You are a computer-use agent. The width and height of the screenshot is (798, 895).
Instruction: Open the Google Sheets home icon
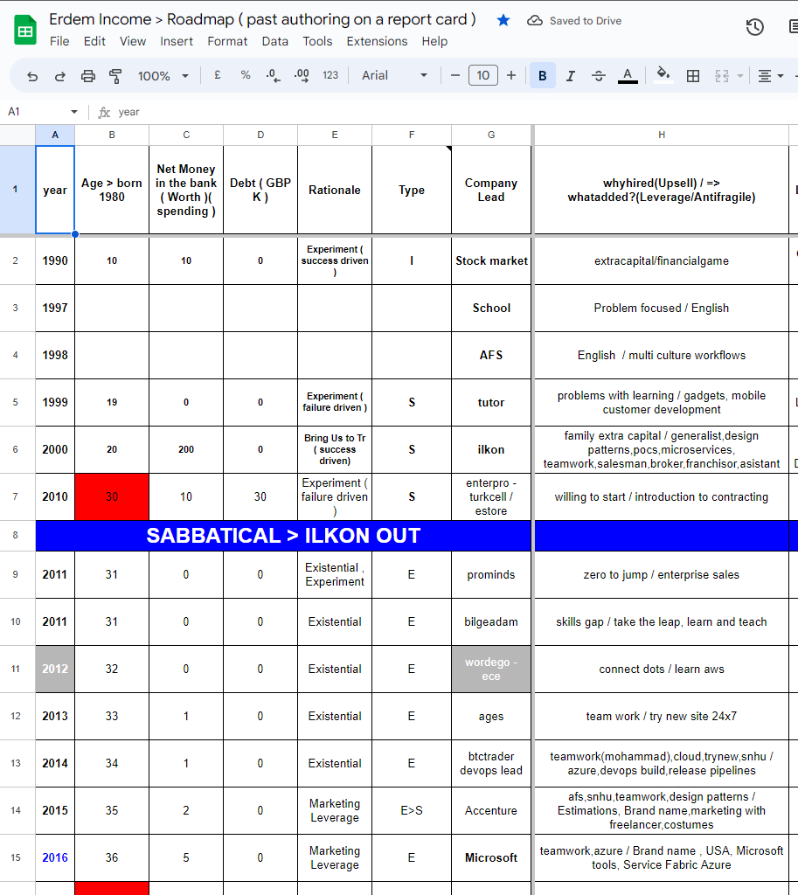point(25,31)
